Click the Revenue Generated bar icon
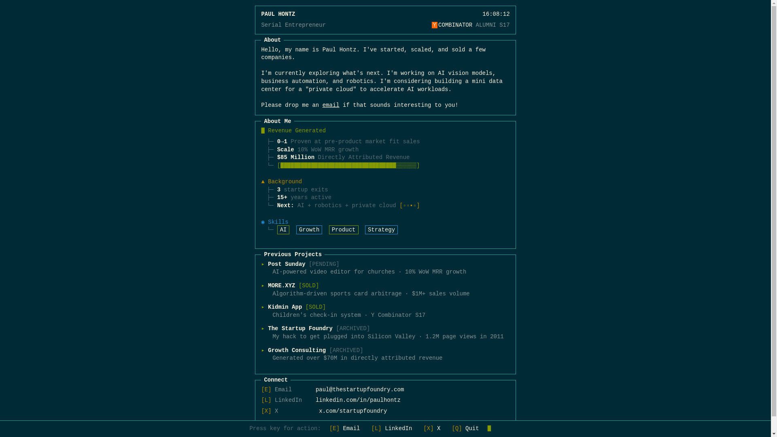 point(263,131)
